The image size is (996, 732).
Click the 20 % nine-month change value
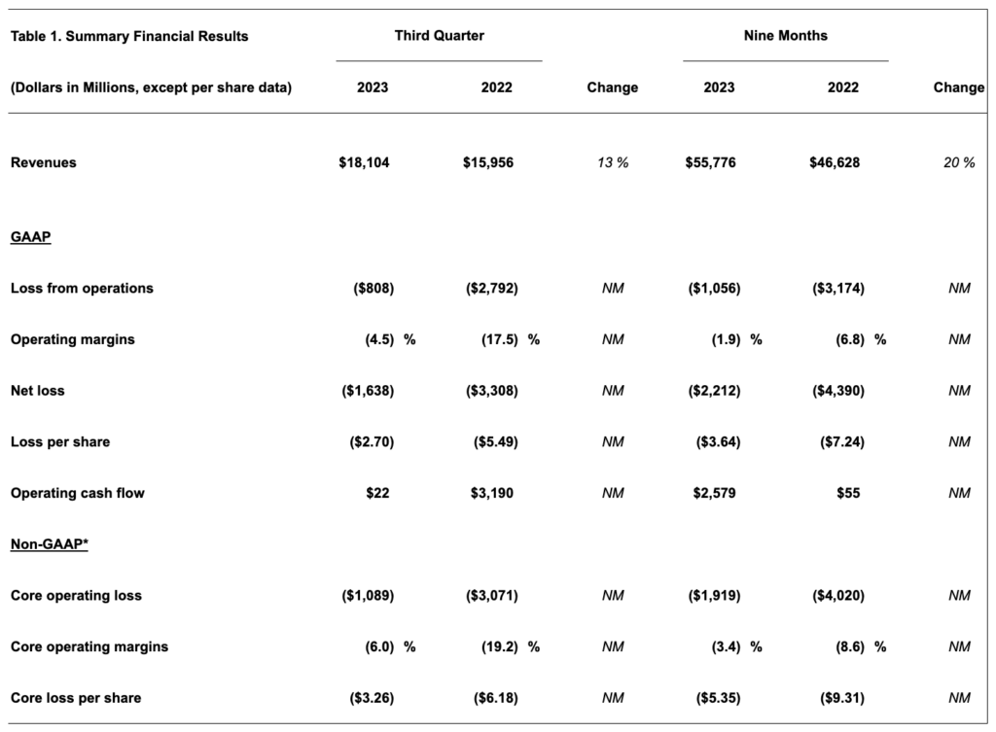pyautogui.click(x=958, y=162)
